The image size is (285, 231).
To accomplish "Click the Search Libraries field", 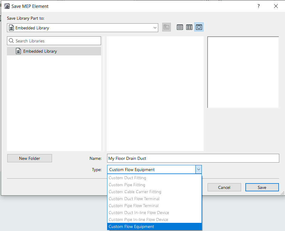I will click(x=54, y=41).
